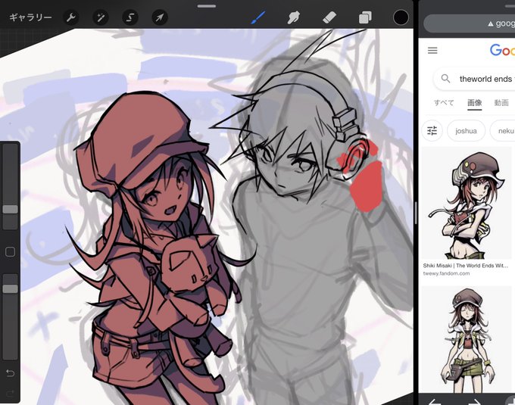Click the top split-view grabber handle

[207, 6]
